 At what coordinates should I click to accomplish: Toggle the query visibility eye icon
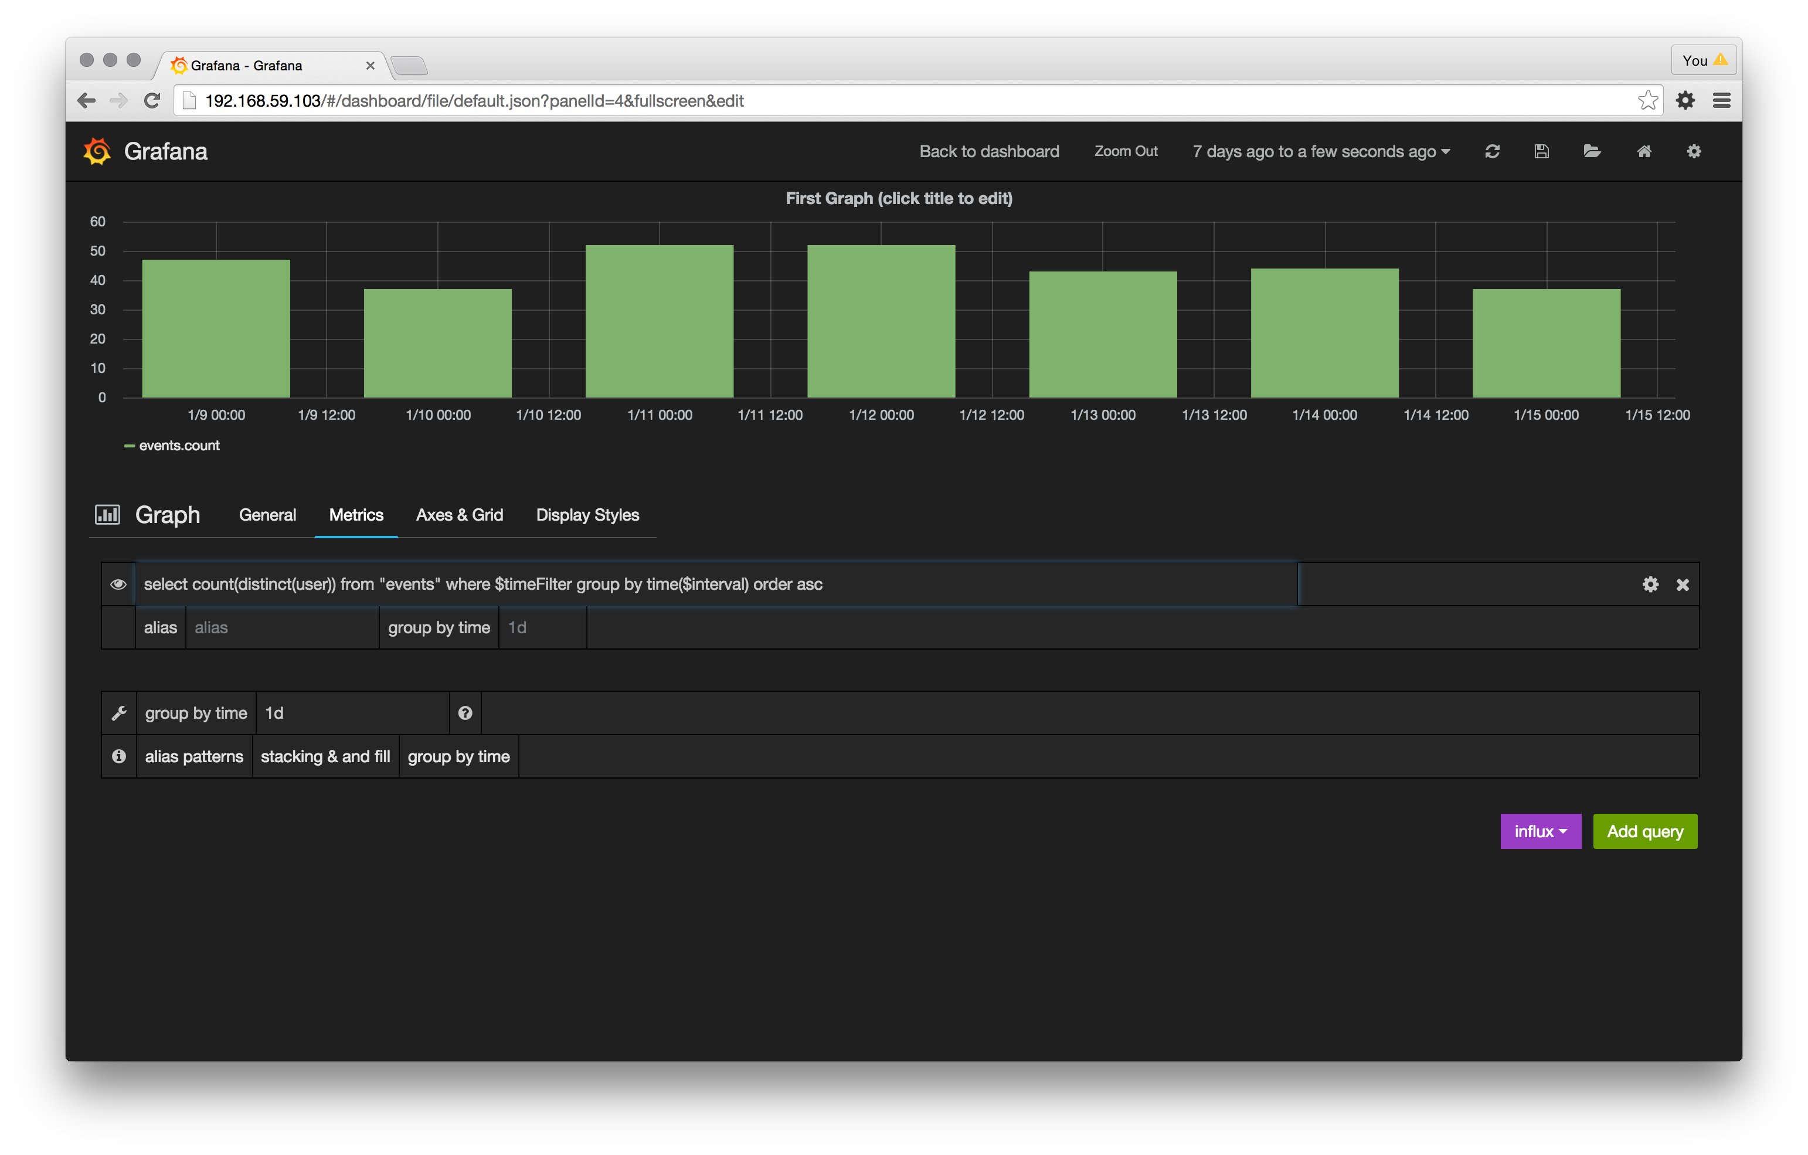tap(118, 583)
